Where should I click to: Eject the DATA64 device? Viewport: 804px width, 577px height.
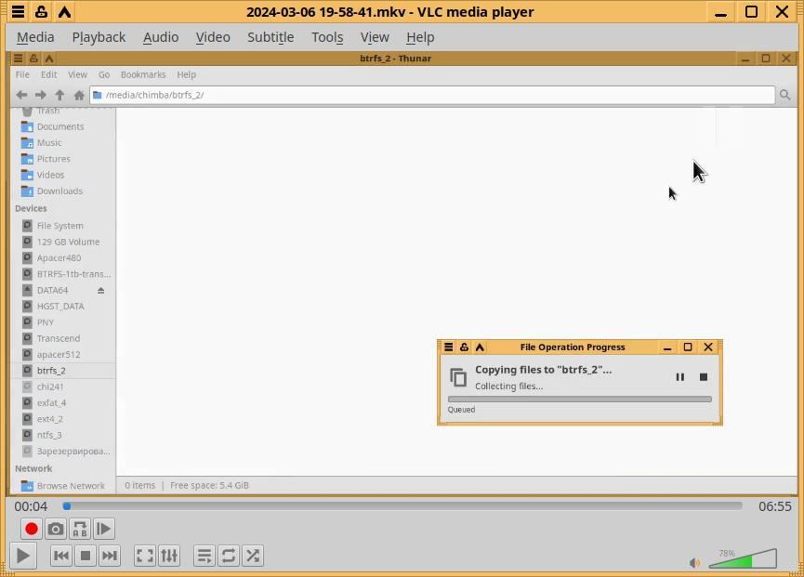click(x=101, y=291)
